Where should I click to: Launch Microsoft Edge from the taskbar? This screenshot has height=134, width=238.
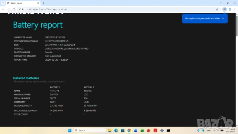(116, 131)
